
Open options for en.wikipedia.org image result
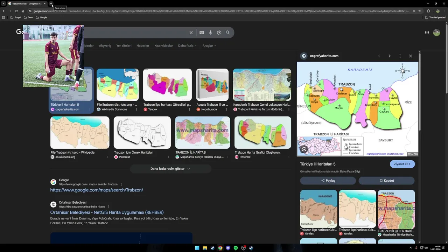(x=107, y=157)
